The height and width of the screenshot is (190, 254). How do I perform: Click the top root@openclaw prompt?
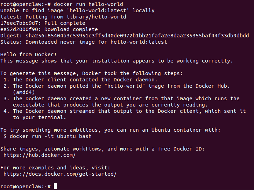tap(25, 4)
